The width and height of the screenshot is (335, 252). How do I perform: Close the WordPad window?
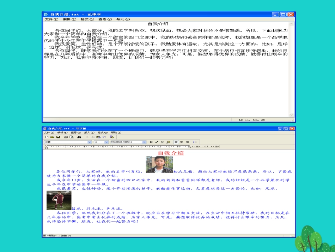[x=292, y=128]
